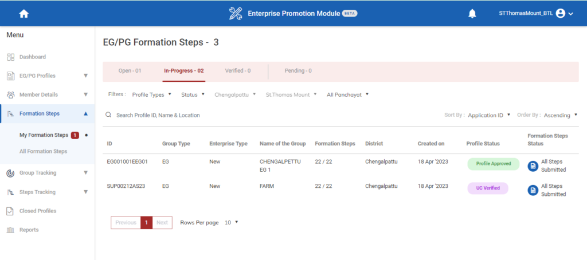The width and height of the screenshot is (587, 260).
Task: Click document icon for FARM row
Action: coord(533,190)
